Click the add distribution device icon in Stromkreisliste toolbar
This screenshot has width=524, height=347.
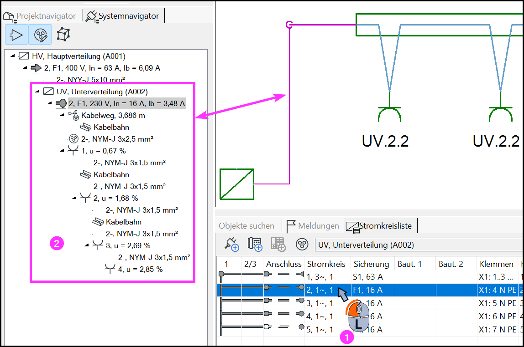pyautogui.click(x=255, y=245)
